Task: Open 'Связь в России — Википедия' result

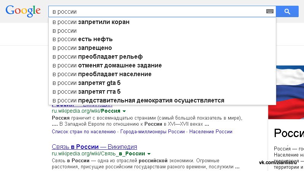Action: [x=94, y=147]
